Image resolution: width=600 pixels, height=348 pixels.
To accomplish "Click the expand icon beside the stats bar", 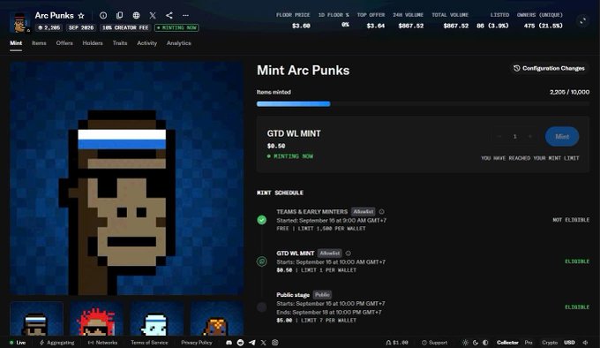I will (x=582, y=21).
